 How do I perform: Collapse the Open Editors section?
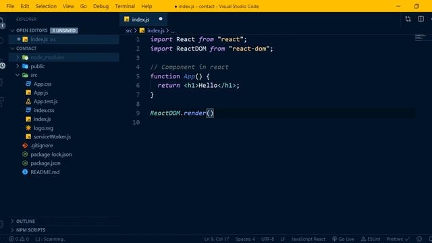(x=12, y=30)
